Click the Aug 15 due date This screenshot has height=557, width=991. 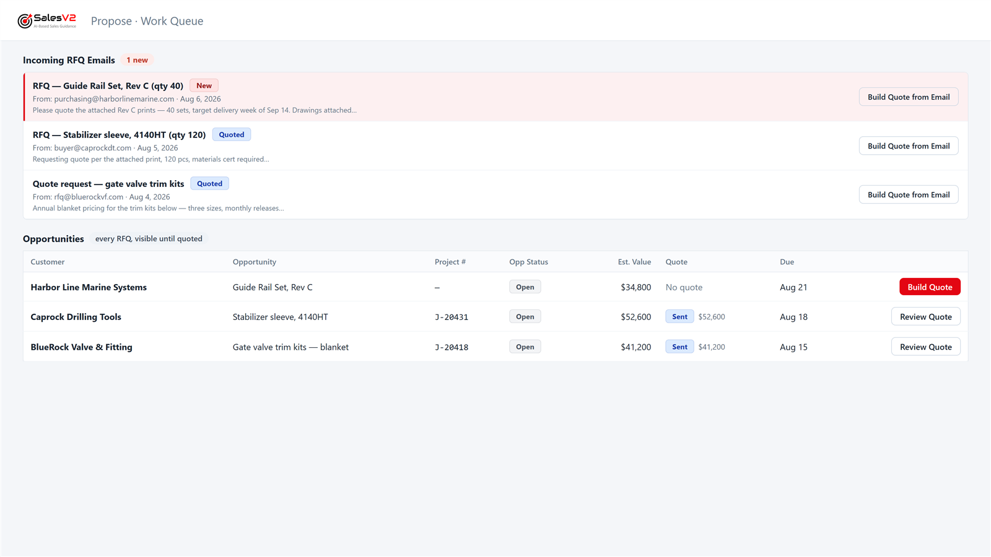click(x=793, y=347)
